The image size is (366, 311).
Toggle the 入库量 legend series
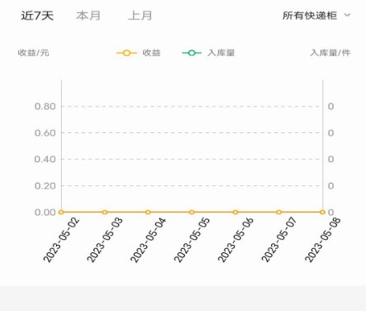(x=208, y=53)
